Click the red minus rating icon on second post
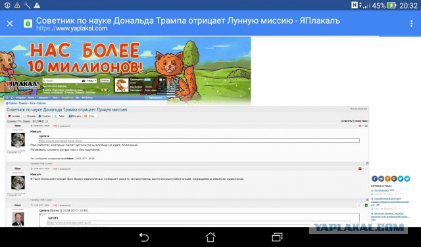Image resolution: width=421 pixels, height=247 pixels. point(360,169)
